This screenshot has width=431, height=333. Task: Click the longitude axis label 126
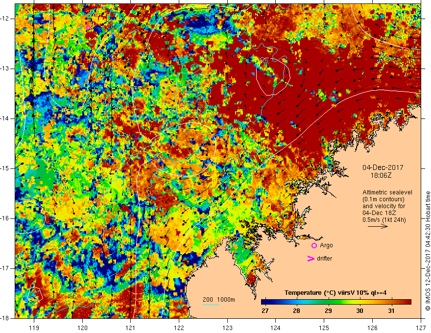click(x=372, y=328)
